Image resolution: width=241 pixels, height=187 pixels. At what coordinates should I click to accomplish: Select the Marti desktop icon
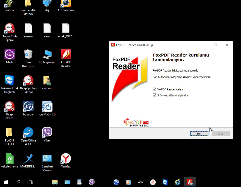point(9,56)
